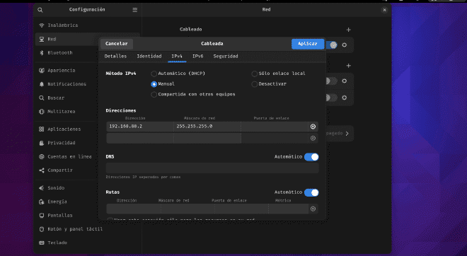Open the search icon in Configuración
467x256 pixels.
pyautogui.click(x=40, y=10)
